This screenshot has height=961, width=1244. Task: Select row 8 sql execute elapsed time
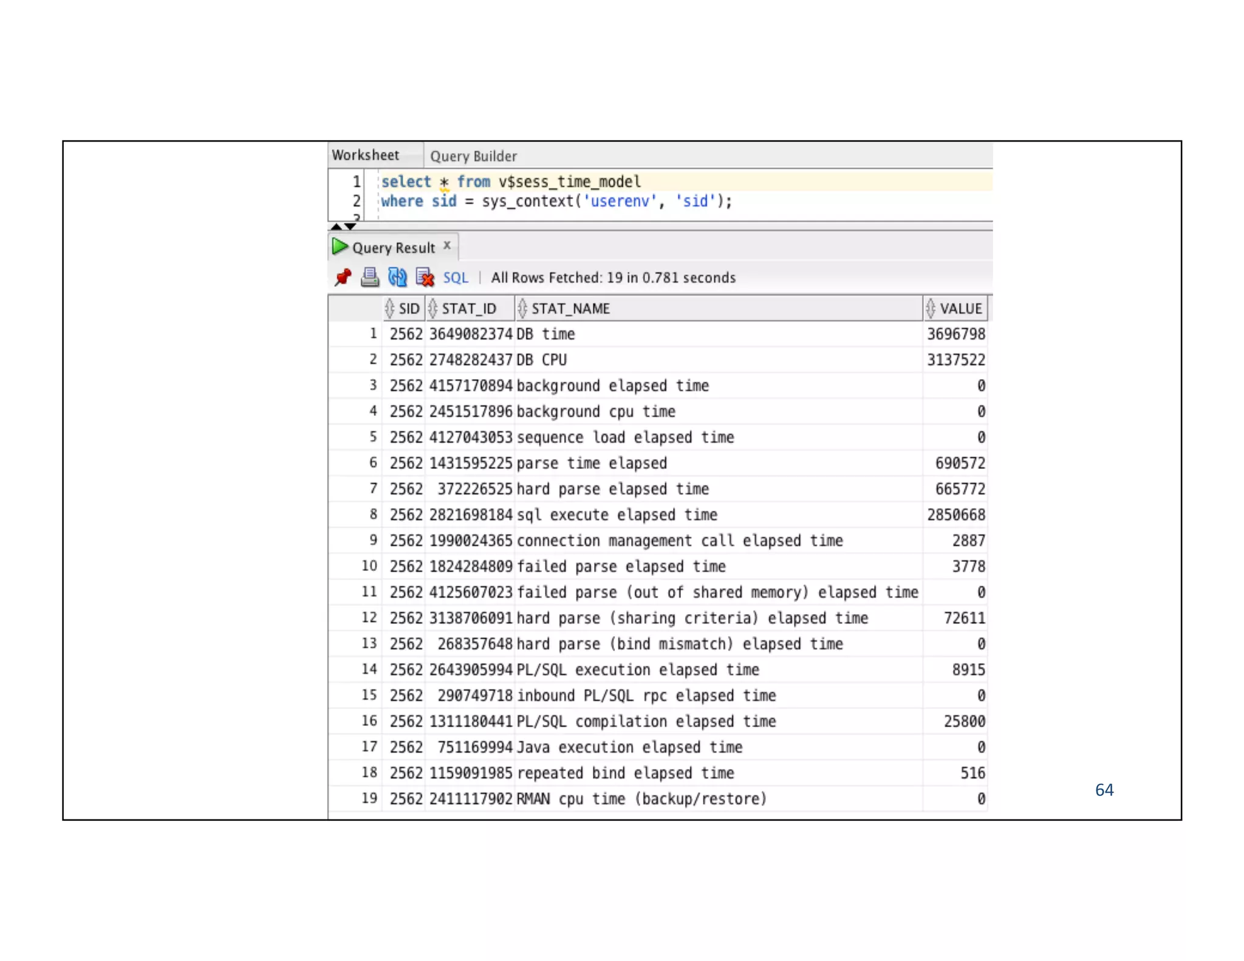click(x=617, y=515)
